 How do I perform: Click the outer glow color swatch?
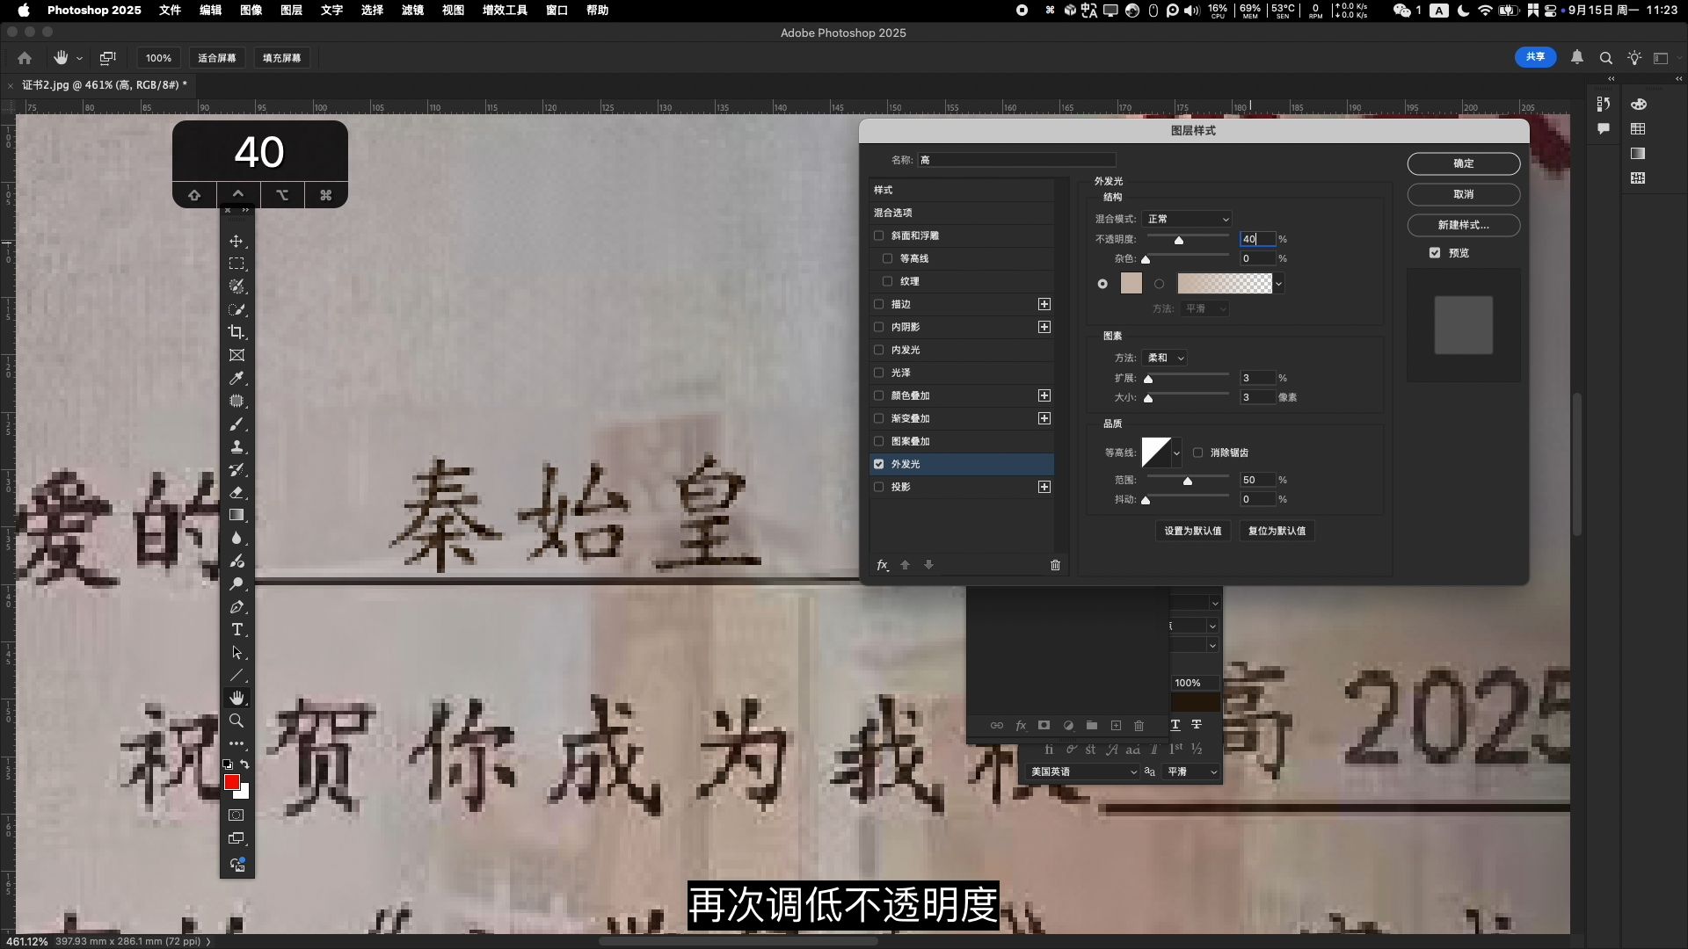tap(1131, 284)
